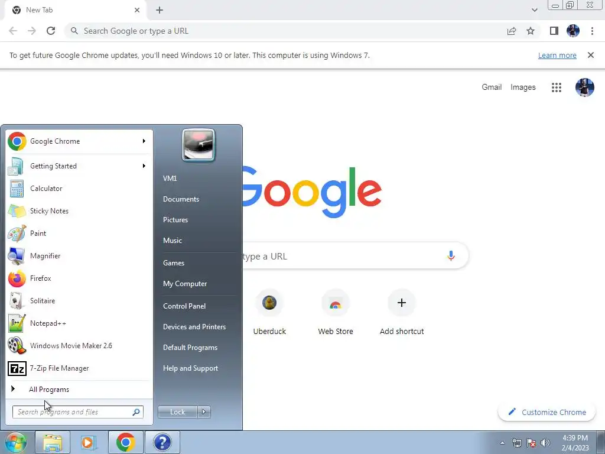Open the Action Center flag icon

tap(531, 443)
